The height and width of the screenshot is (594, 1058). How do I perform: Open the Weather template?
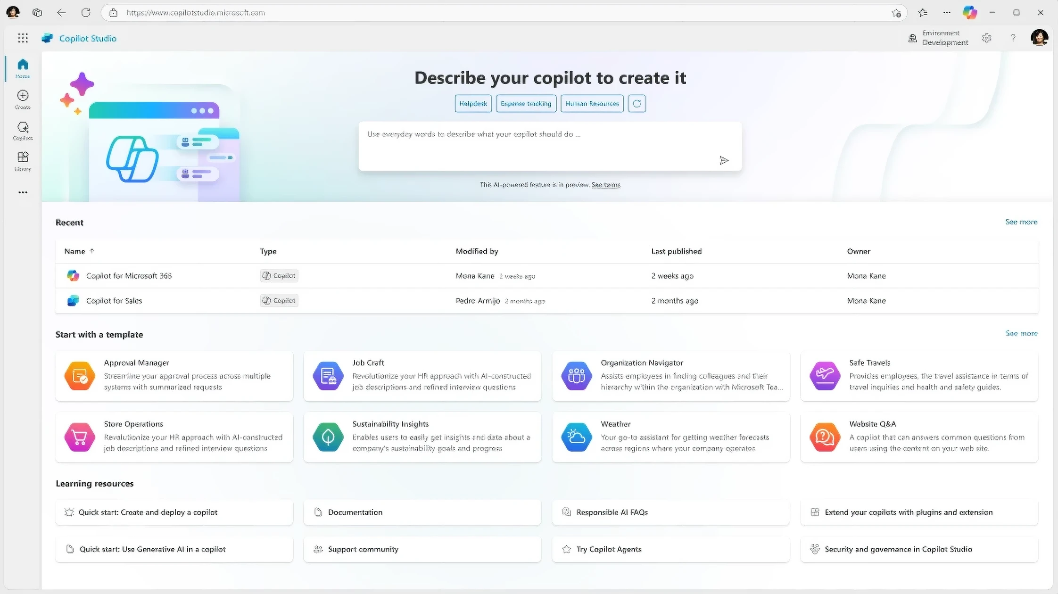670,436
